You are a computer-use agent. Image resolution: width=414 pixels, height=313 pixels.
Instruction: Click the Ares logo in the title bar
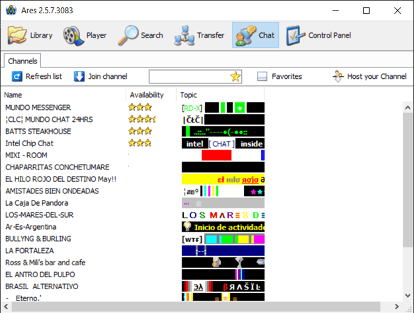pyautogui.click(x=11, y=11)
